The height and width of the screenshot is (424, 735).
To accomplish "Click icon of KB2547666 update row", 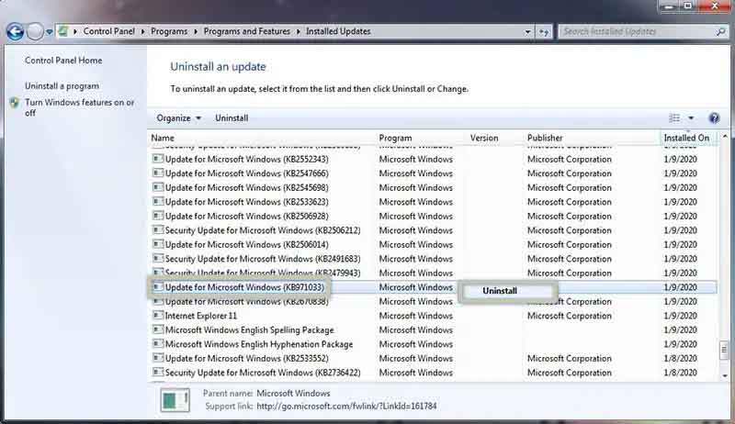I will tap(158, 173).
